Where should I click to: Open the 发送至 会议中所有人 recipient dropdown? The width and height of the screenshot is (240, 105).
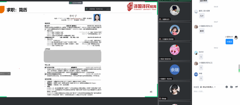[208, 87]
